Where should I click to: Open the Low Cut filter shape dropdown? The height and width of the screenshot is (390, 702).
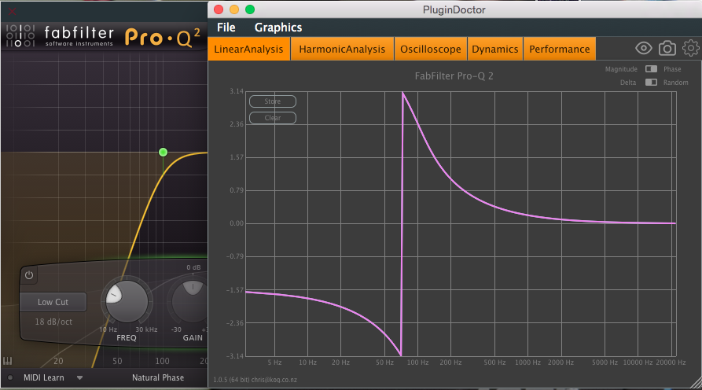[x=53, y=302]
